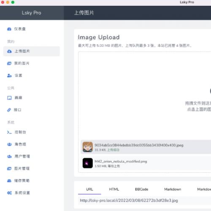Image resolution: width=211 pixels, height=211 pixels.
Task: Go to 我的图片 in the sidebar
Action: pyautogui.click(x=32, y=63)
